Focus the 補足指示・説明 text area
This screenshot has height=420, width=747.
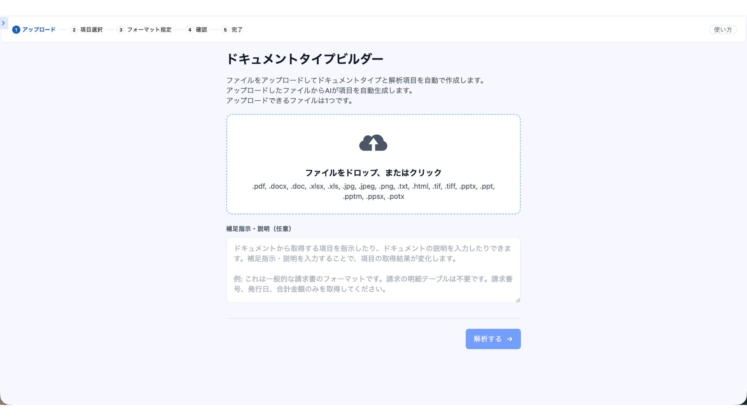373,269
